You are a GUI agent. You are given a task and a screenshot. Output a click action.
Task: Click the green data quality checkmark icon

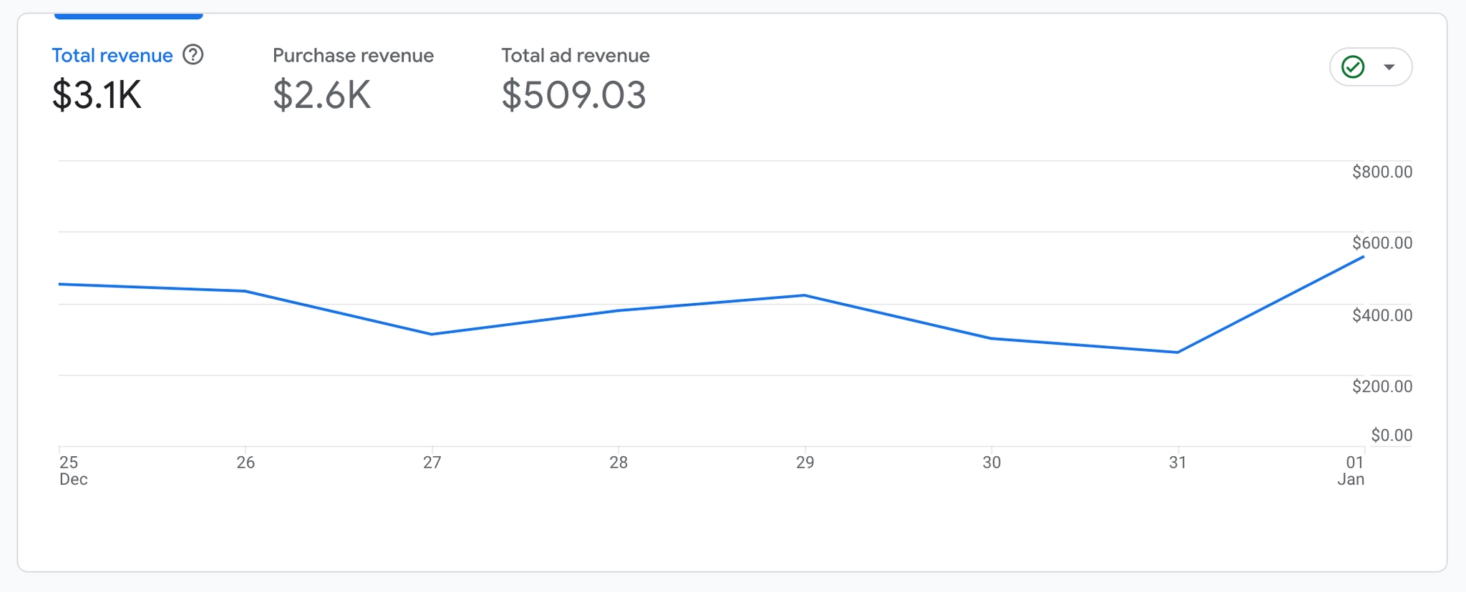pyautogui.click(x=1352, y=67)
